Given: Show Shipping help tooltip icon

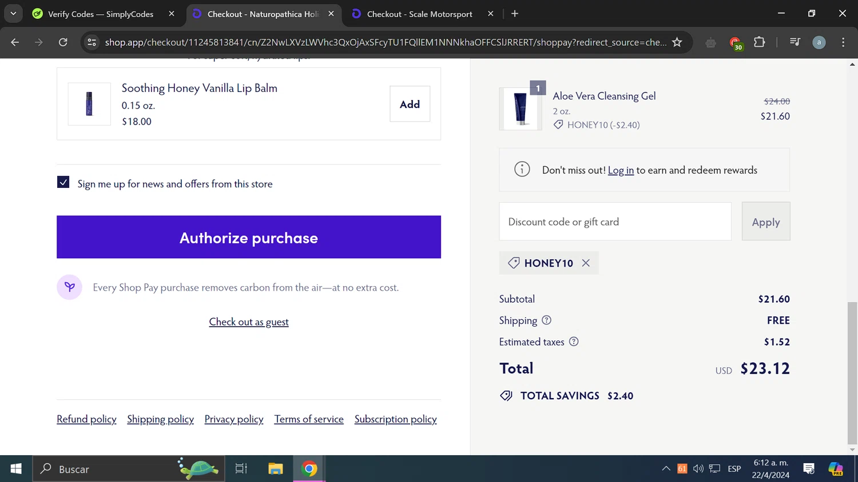Looking at the screenshot, I should (x=547, y=320).
